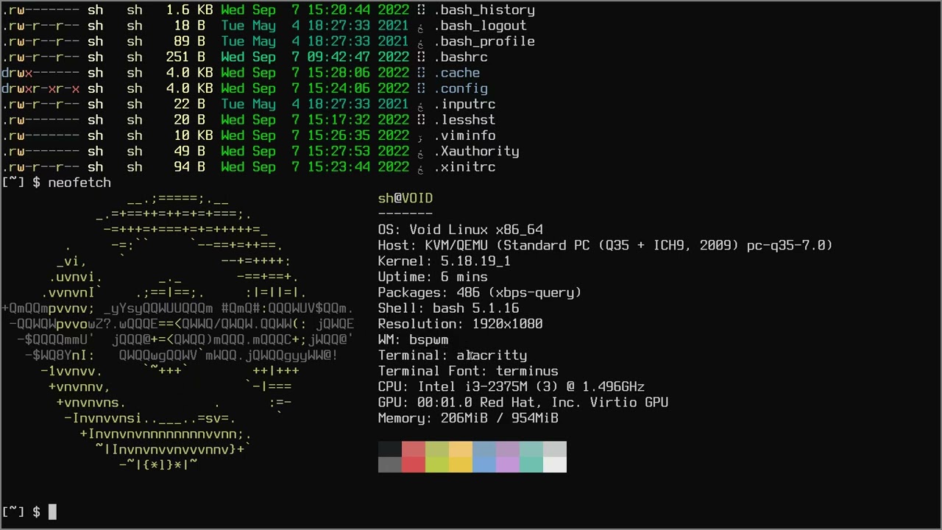Select the .cache directory name
This screenshot has height=530, width=942.
pyautogui.click(x=456, y=73)
